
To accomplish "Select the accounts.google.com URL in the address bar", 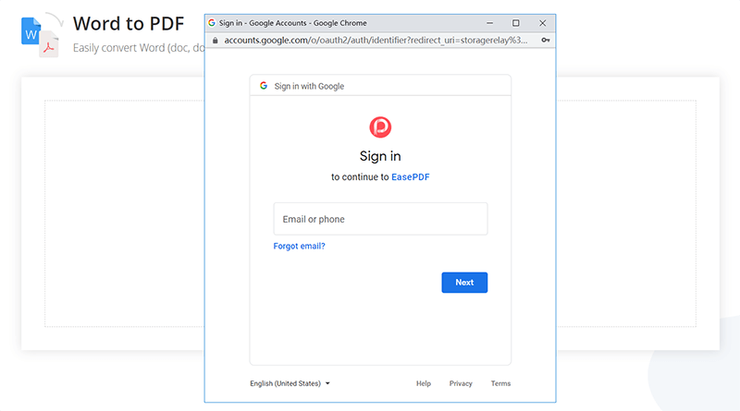I will pyautogui.click(x=376, y=41).
